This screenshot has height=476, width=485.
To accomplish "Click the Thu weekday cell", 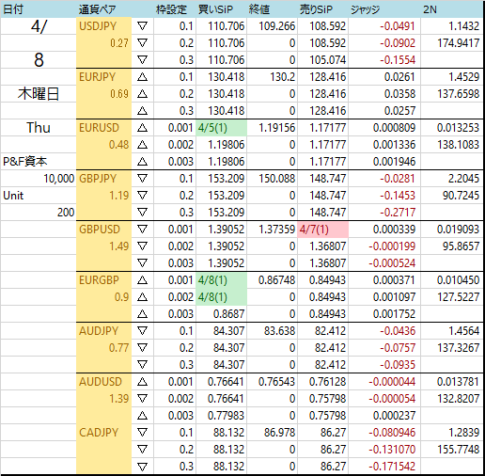I will [39, 128].
